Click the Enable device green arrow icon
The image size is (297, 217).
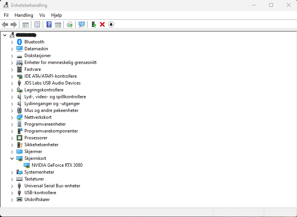(94, 24)
